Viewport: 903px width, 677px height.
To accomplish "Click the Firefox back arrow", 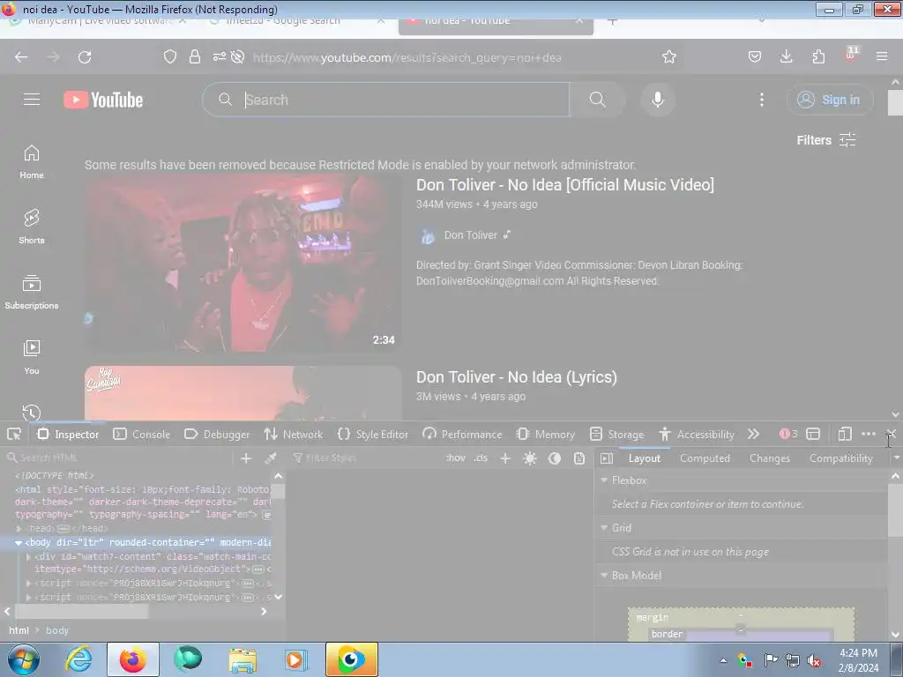I will click(21, 57).
